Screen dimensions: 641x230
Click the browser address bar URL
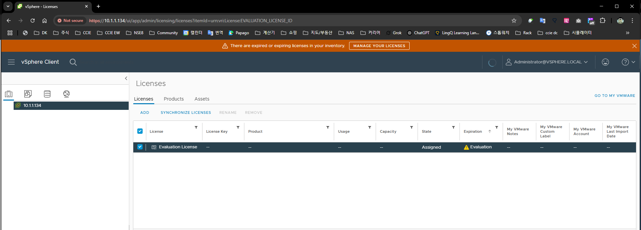(191, 21)
